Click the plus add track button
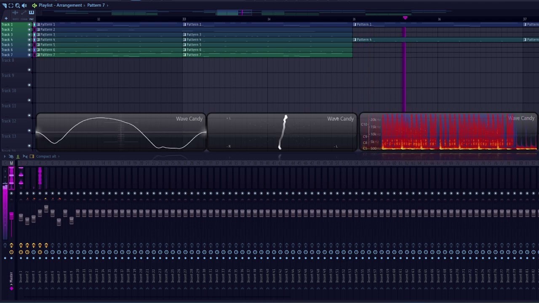539x303 pixels. click(6, 19)
